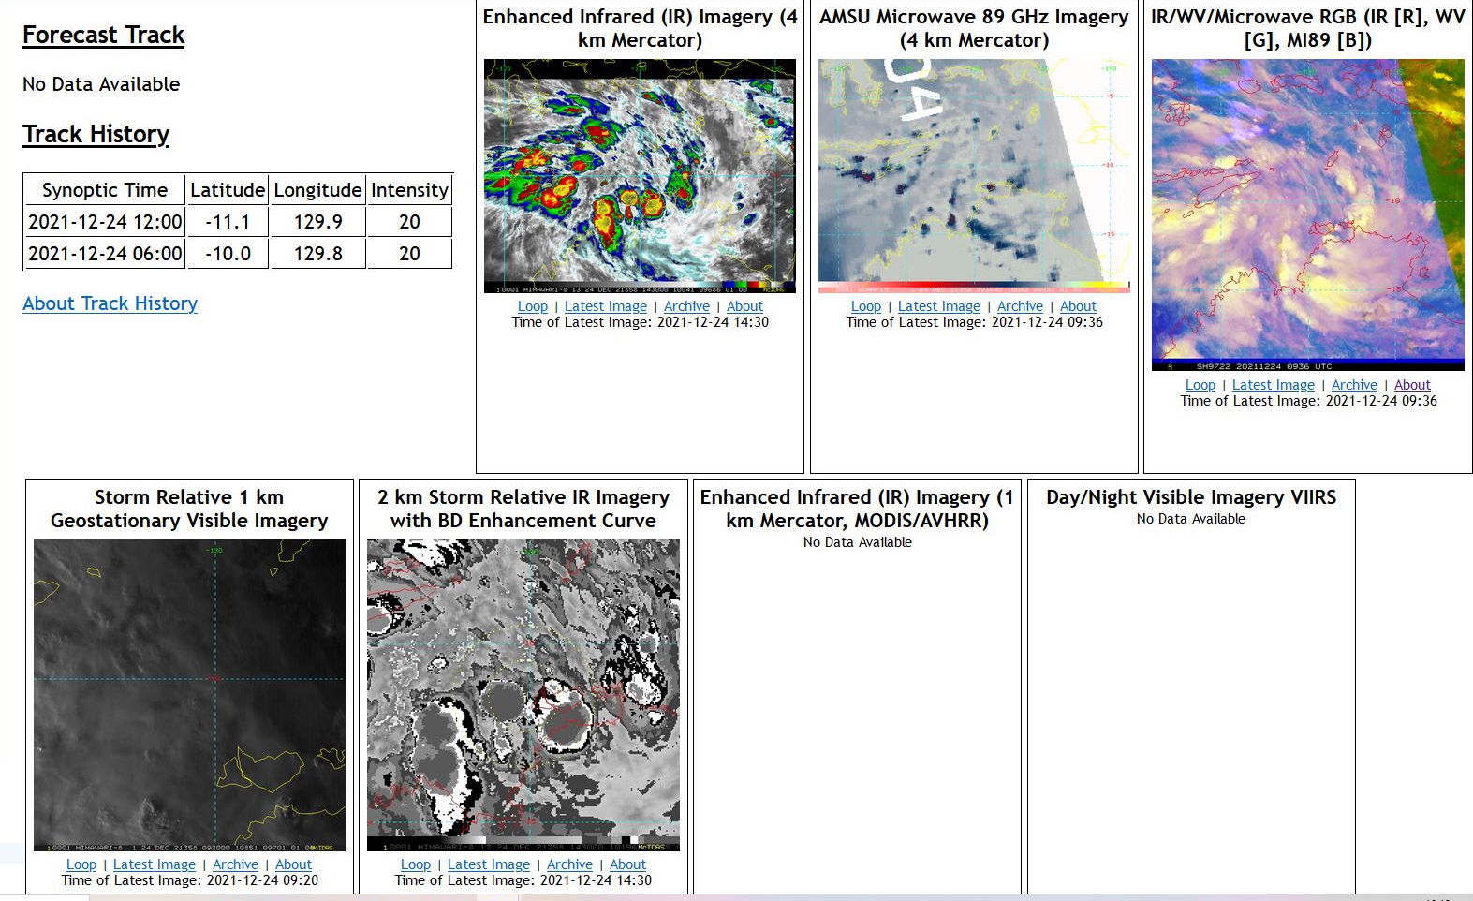Open About under AMSU Microwave 89 GHz imagery
Viewport: 1473px width, 901px height.
pos(1078,306)
